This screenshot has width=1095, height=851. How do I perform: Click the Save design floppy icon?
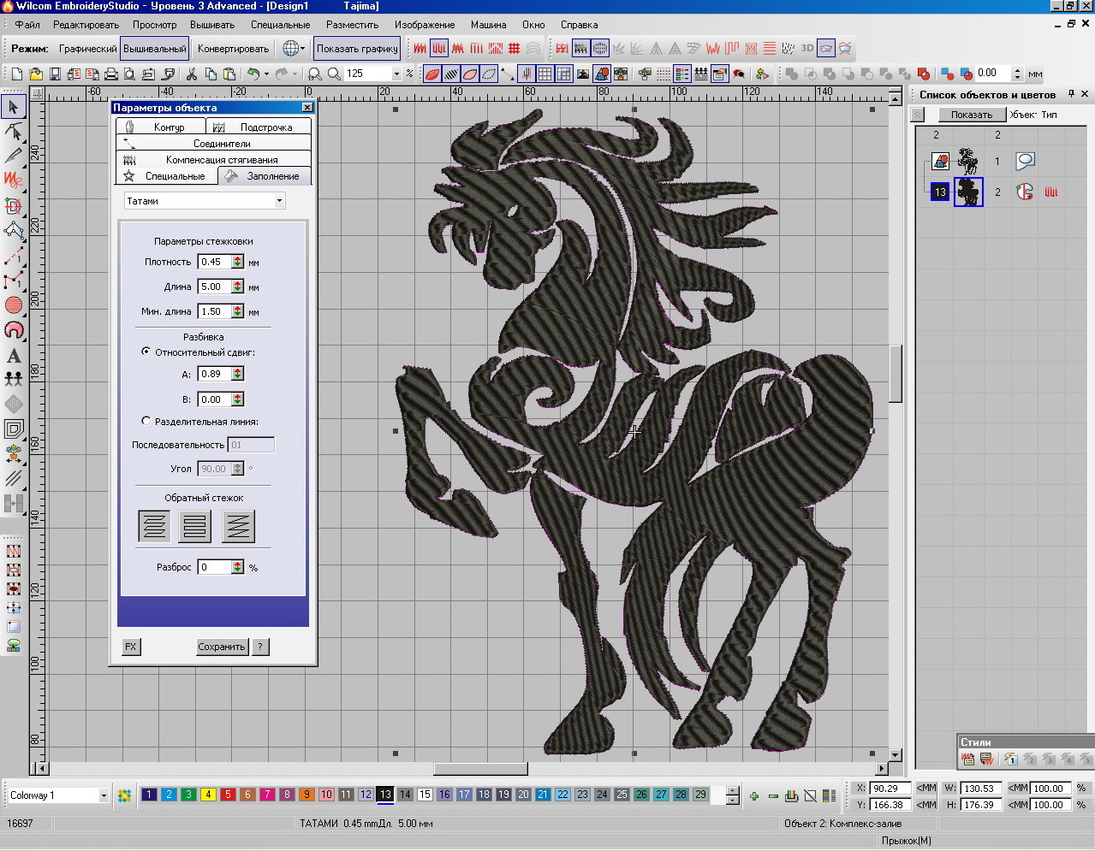[x=55, y=74]
